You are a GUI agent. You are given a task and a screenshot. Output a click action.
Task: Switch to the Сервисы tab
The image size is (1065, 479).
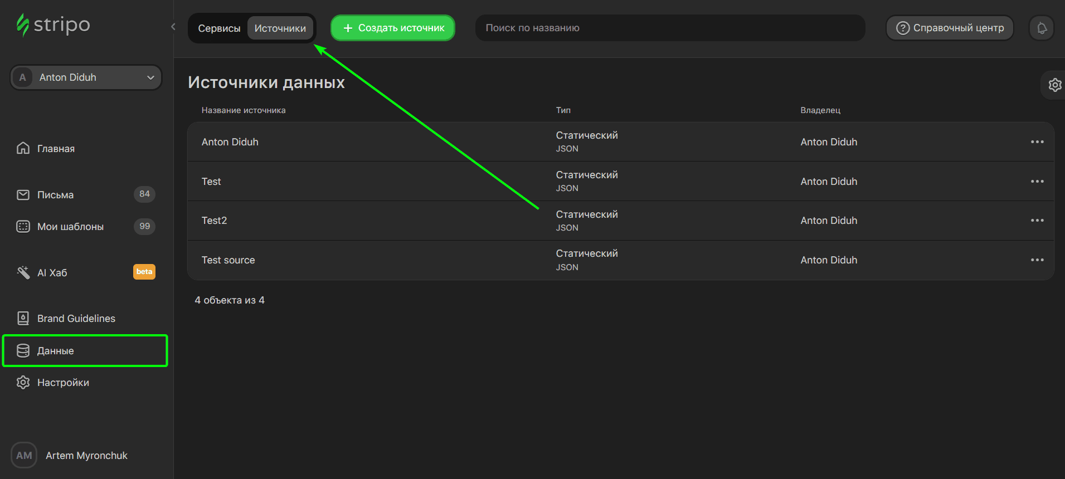click(x=219, y=28)
